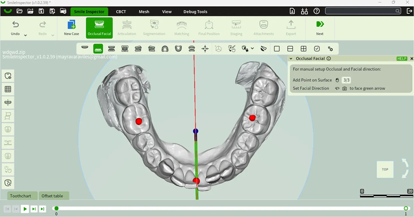Open the folder icon in title bar
The width and height of the screenshot is (414, 217).
[20, 11]
